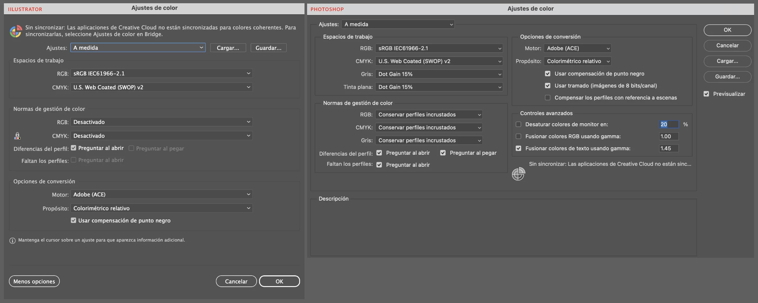The width and height of the screenshot is (758, 303).
Task: Open Illustrator CMYK policy Desactivado dropdown
Action: pos(161,136)
